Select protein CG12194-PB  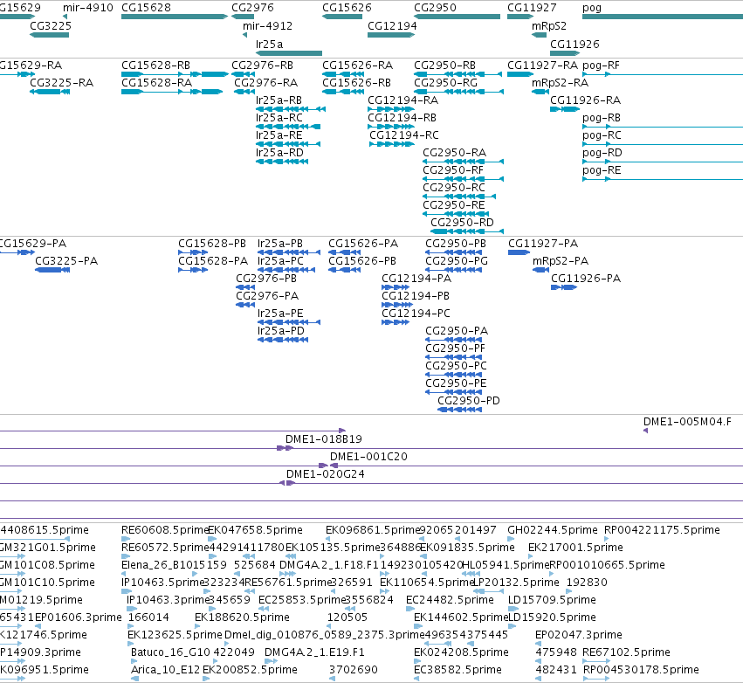[416, 296]
